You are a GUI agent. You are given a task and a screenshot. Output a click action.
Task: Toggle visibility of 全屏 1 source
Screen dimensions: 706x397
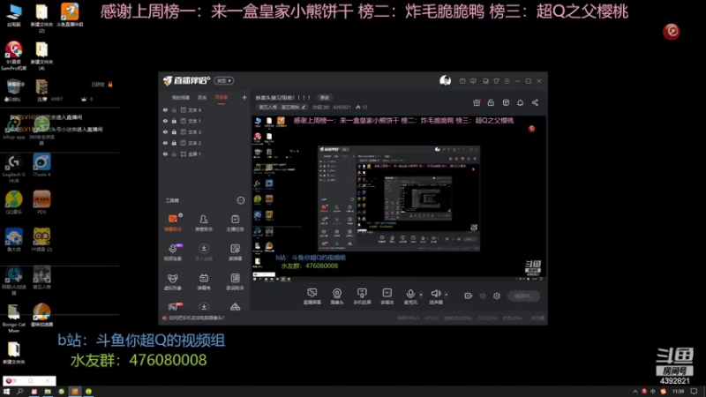165,154
